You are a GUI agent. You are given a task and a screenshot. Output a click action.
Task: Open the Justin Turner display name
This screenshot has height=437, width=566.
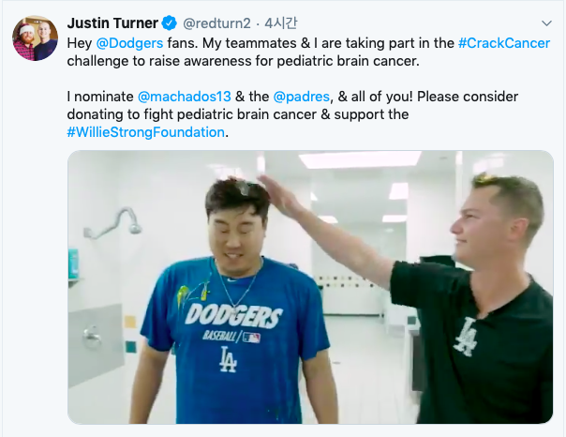pyautogui.click(x=112, y=23)
